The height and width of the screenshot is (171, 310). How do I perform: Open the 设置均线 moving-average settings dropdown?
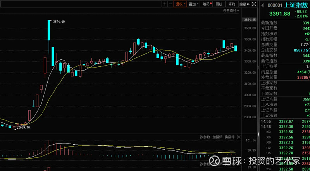click(x=231, y=11)
